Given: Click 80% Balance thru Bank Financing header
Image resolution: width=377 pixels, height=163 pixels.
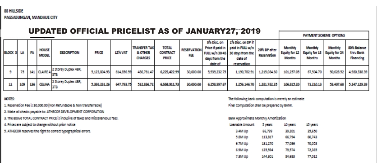Looking at the screenshot, I should pos(357,53).
